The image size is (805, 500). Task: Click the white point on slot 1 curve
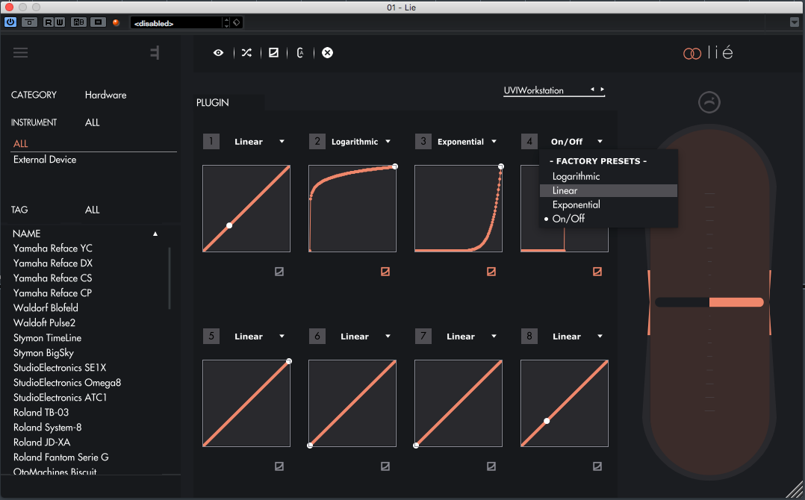point(229,225)
